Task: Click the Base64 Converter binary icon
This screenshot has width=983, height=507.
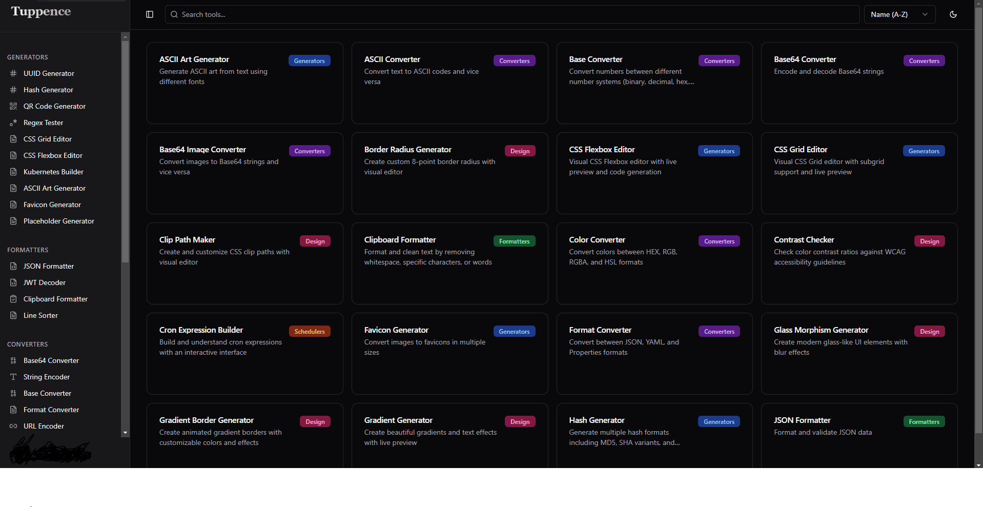Action: pyautogui.click(x=13, y=360)
